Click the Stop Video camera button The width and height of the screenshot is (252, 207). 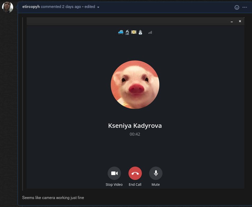114,173
